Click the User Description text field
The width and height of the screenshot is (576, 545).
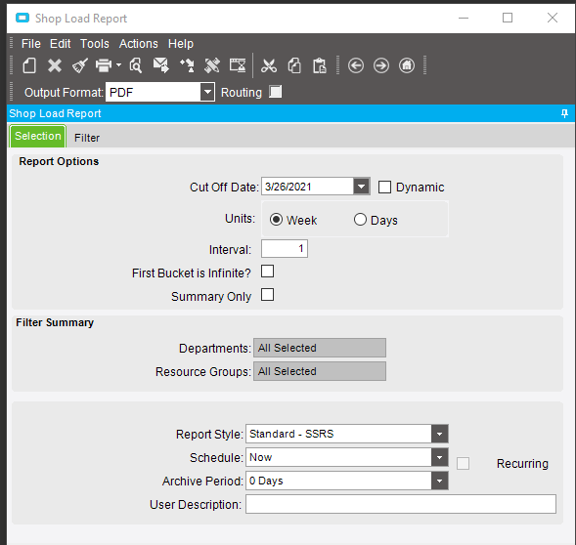[401, 504]
